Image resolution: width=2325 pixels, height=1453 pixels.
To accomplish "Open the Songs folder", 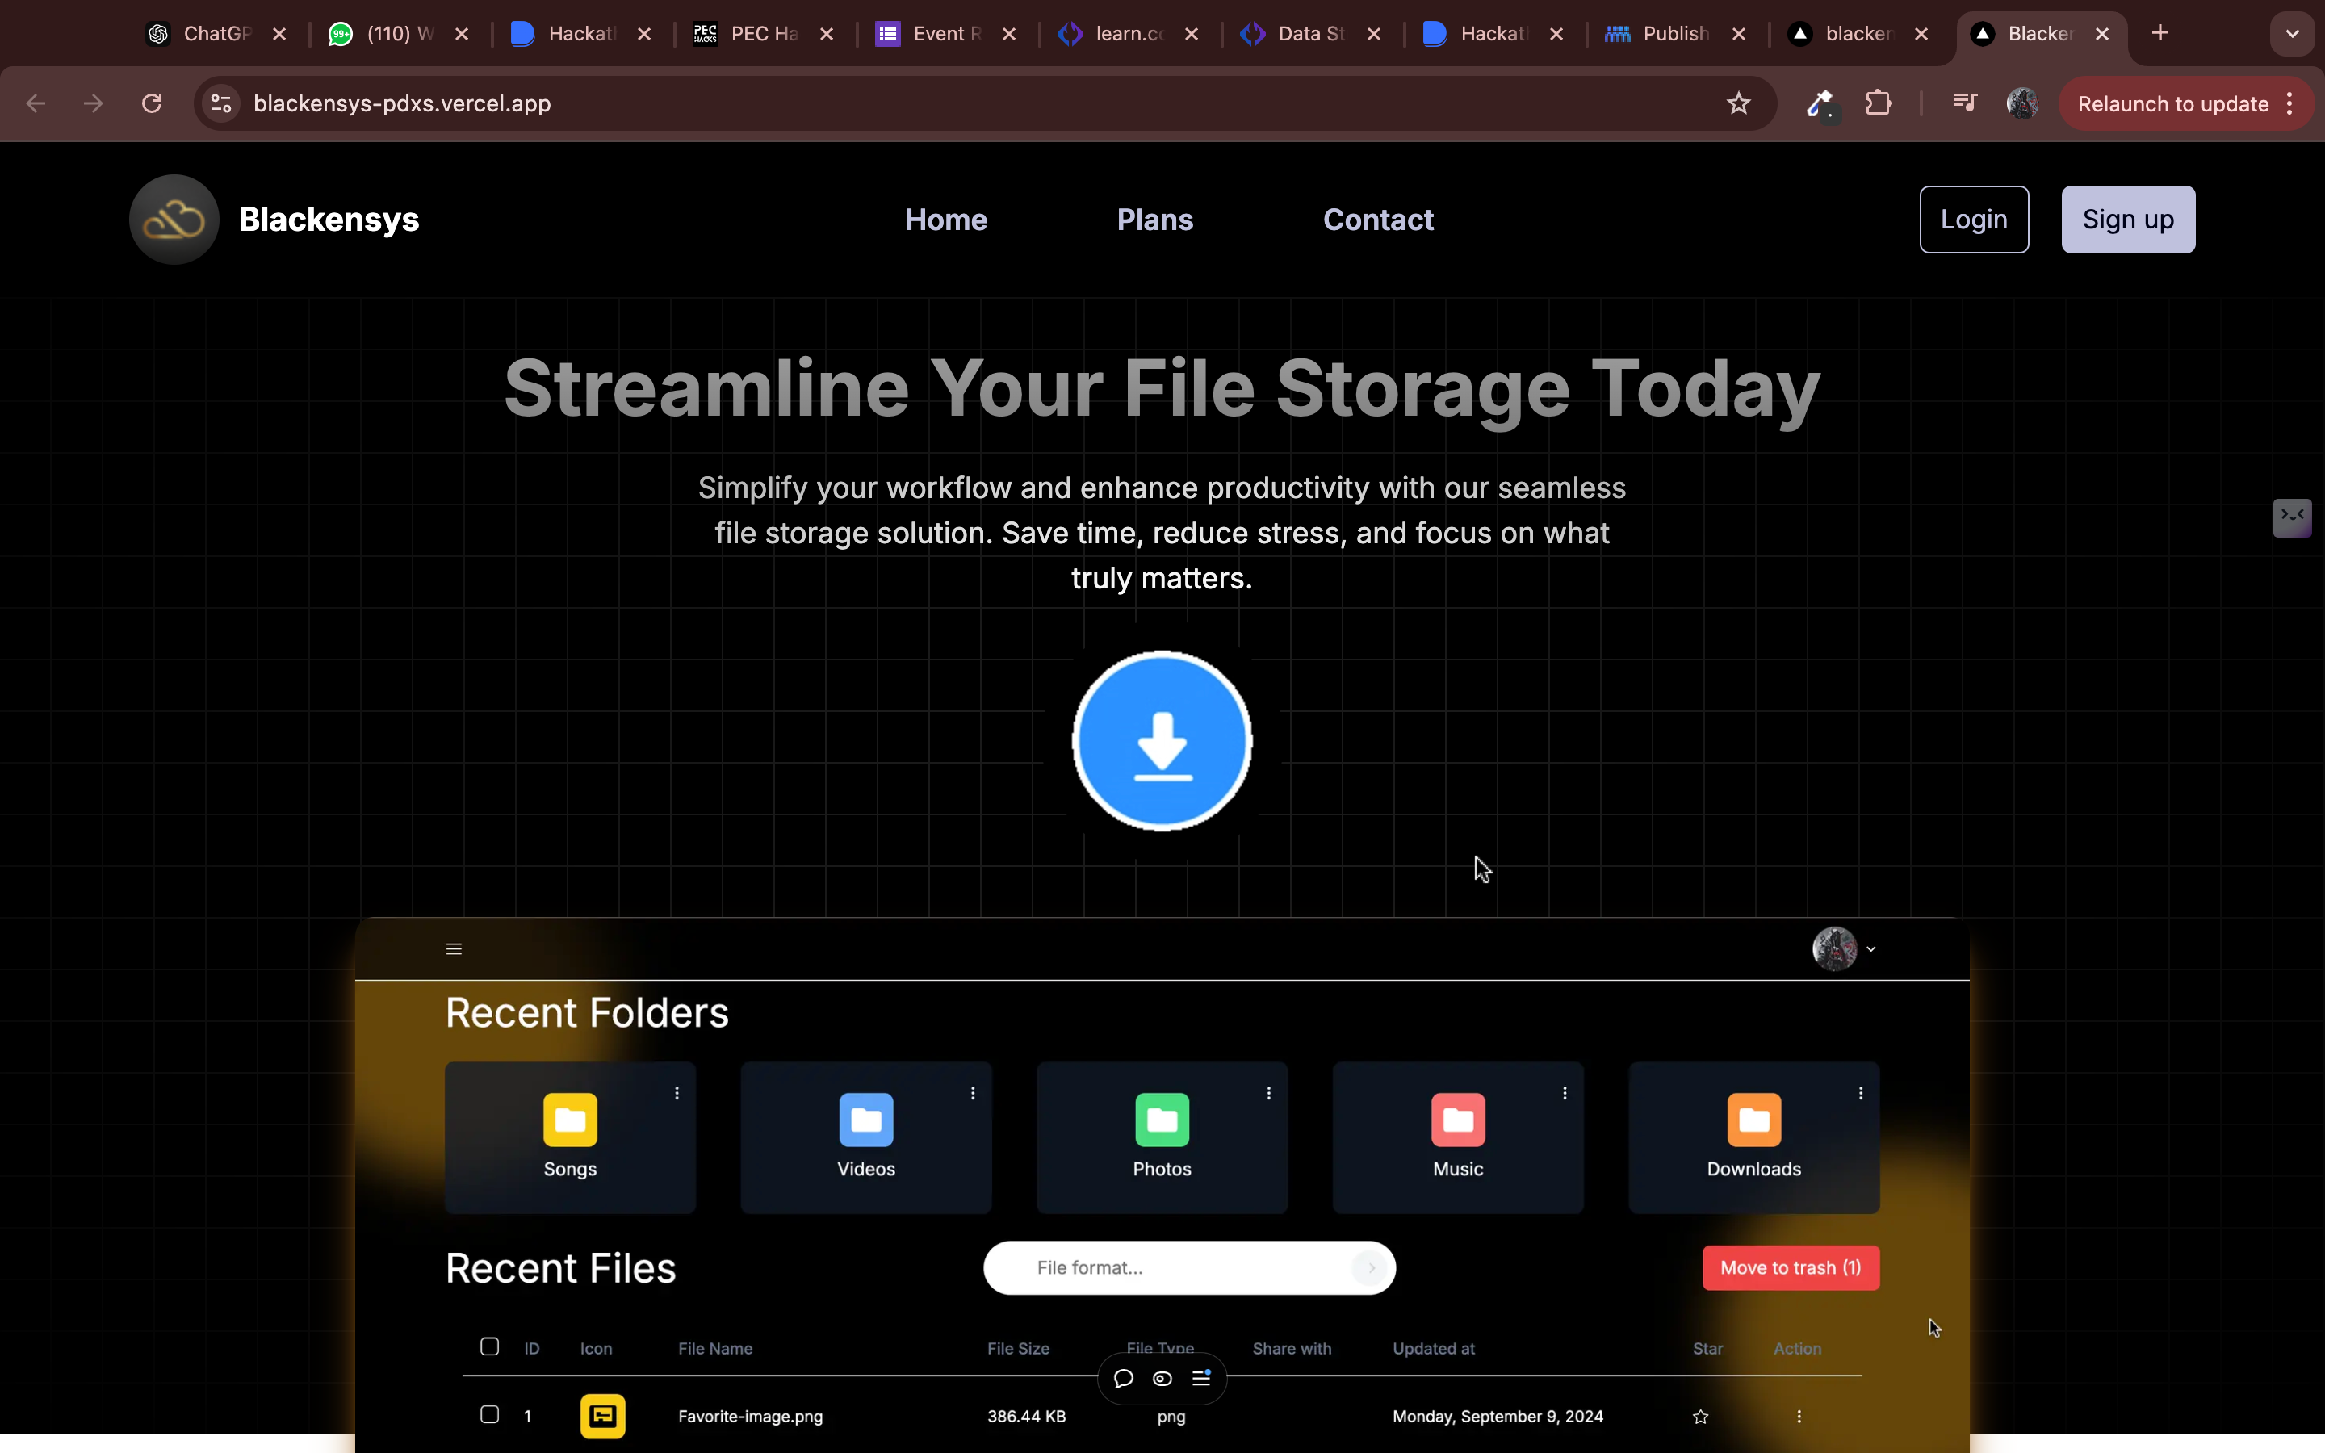I will coord(570,1137).
